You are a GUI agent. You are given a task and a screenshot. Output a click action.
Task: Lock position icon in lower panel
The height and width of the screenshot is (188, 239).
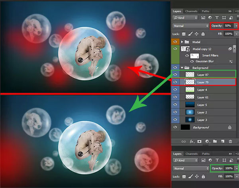point(197,176)
